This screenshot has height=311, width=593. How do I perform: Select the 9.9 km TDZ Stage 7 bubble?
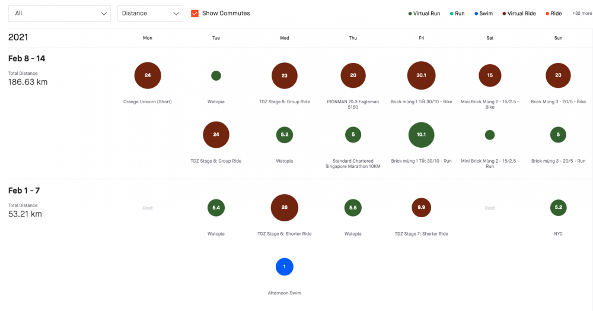[x=421, y=208]
